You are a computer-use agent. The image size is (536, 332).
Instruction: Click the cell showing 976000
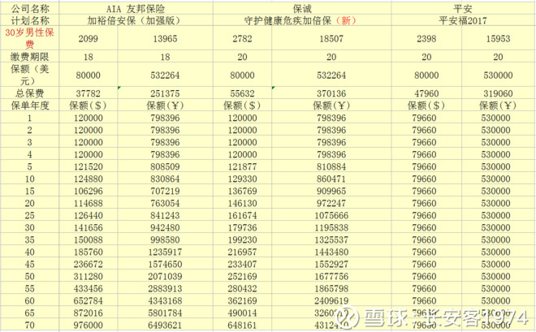tap(89, 326)
